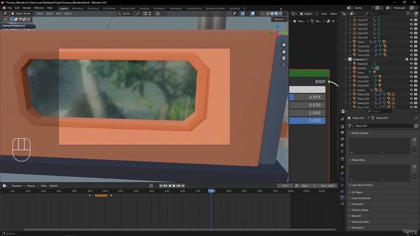Screen dimensions: 420x236
Task: Open the Physics properties tab
Action: pos(343,186)
